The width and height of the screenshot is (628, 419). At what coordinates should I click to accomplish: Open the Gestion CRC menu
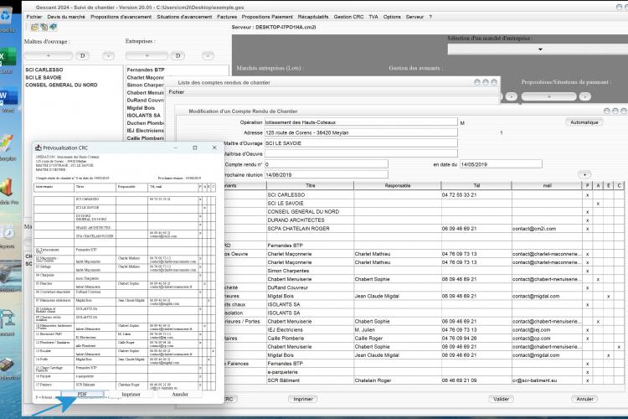(x=349, y=17)
